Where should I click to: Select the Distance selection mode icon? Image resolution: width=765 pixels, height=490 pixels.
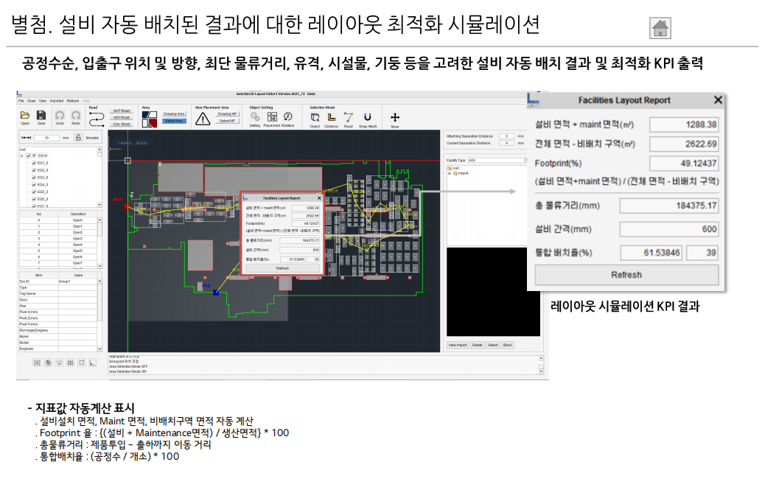coord(332,116)
